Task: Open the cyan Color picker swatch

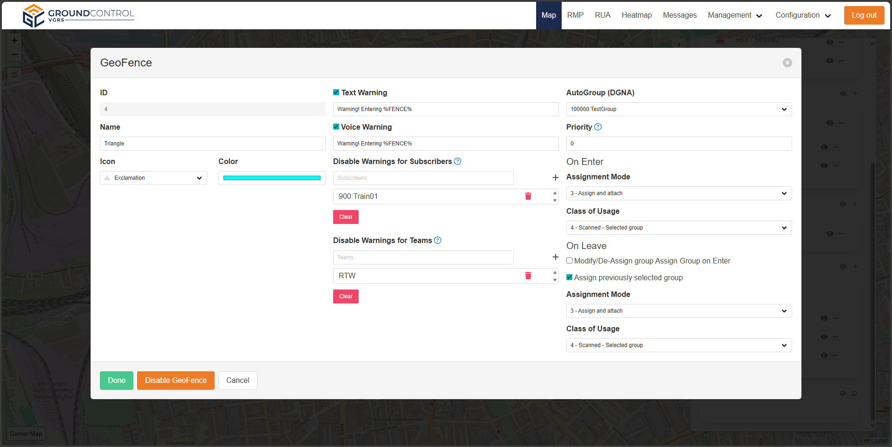Action: tap(272, 178)
